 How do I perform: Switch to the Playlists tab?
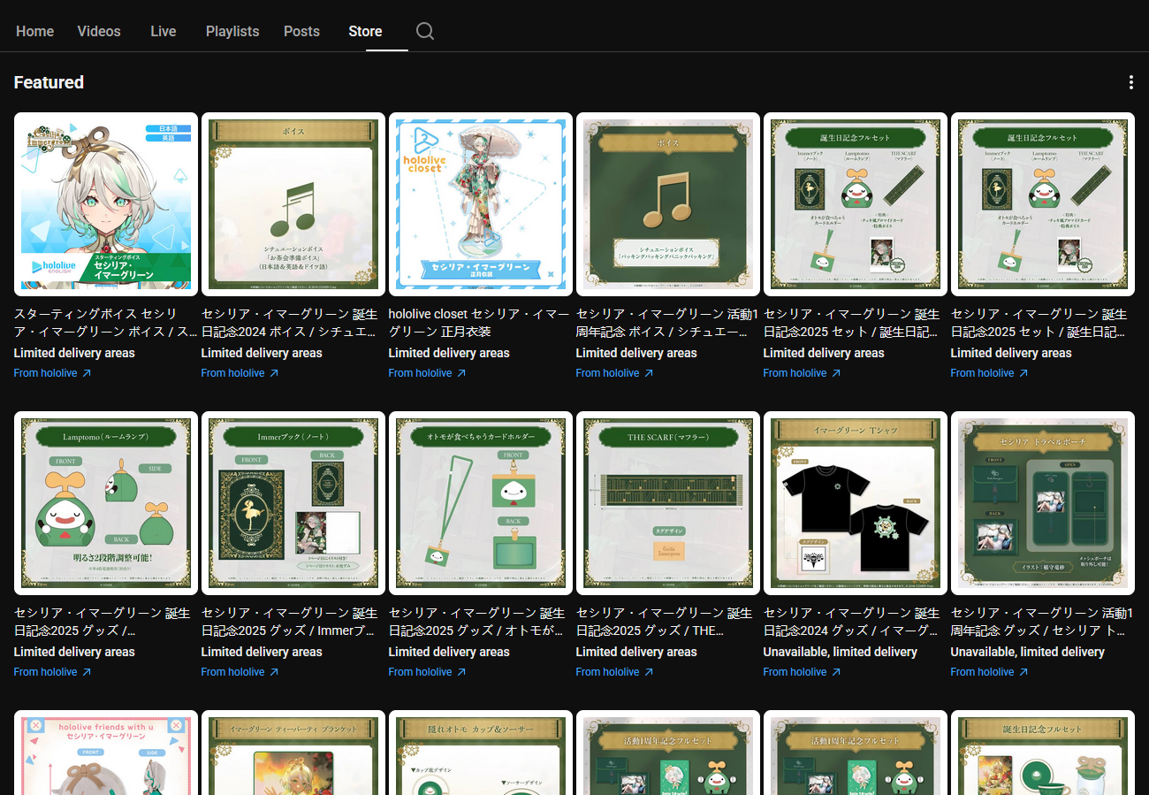pyautogui.click(x=232, y=31)
